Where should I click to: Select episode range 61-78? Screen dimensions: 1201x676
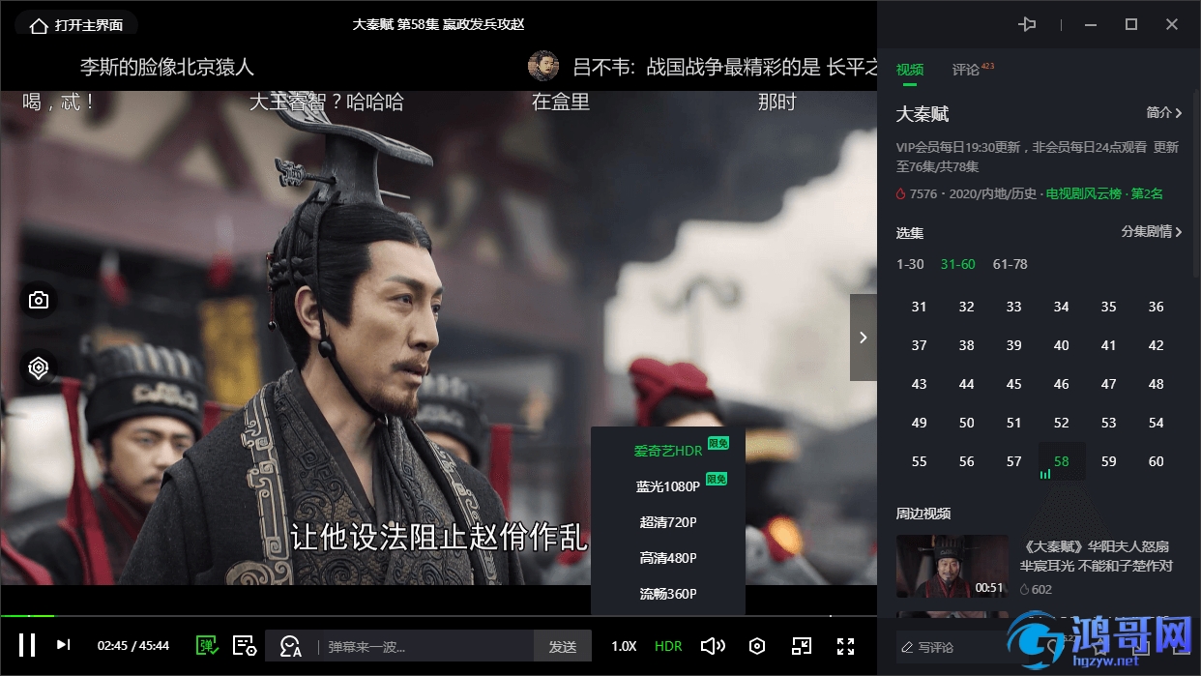(x=1011, y=264)
